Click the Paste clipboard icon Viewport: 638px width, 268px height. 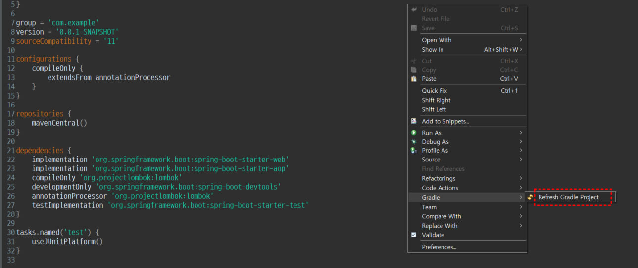414,79
